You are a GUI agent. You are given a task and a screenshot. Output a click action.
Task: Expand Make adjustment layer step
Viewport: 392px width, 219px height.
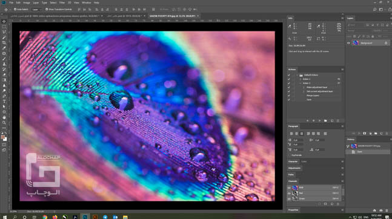point(304,87)
